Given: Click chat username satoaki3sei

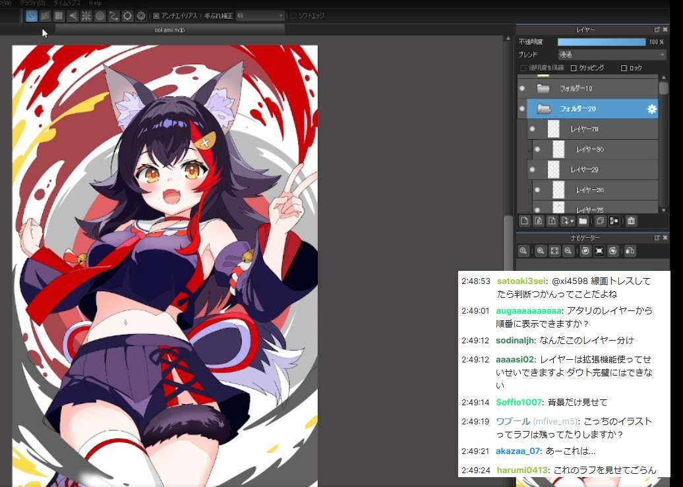Looking at the screenshot, I should click(x=521, y=281).
